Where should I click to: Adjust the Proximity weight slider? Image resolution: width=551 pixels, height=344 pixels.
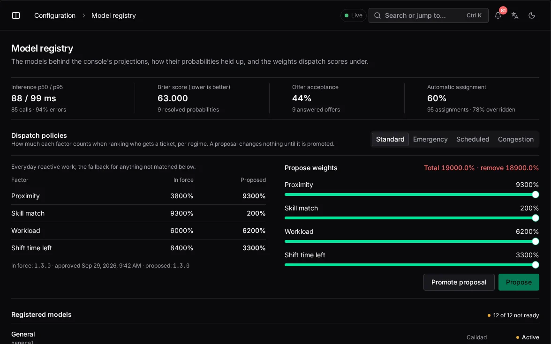click(412, 194)
